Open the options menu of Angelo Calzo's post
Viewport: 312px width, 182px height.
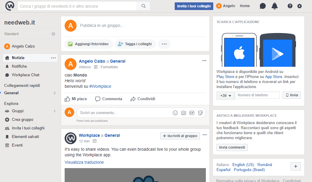204,61
